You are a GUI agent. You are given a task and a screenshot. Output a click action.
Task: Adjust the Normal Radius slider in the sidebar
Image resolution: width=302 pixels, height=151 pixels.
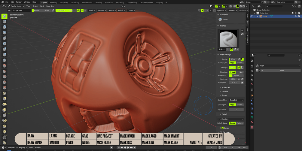236,76
